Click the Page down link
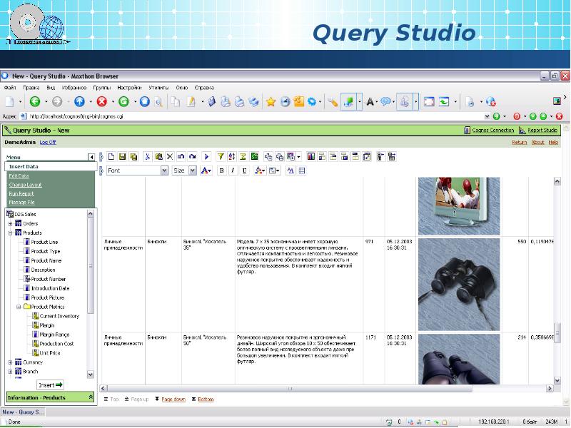Image resolution: width=571 pixels, height=428 pixels. click(x=173, y=399)
